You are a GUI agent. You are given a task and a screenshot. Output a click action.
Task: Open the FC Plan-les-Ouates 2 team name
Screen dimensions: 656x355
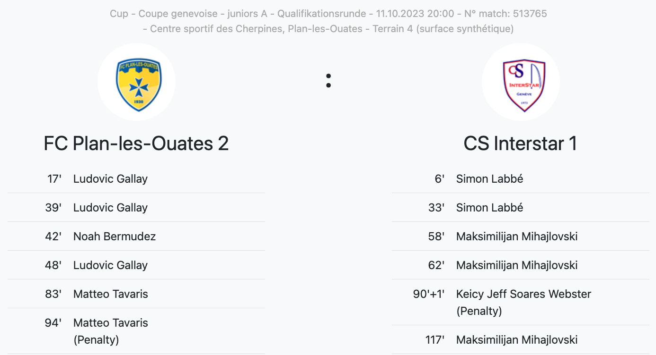click(136, 144)
